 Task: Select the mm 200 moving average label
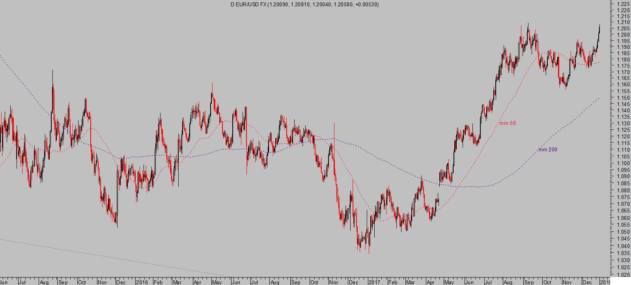tap(548, 150)
